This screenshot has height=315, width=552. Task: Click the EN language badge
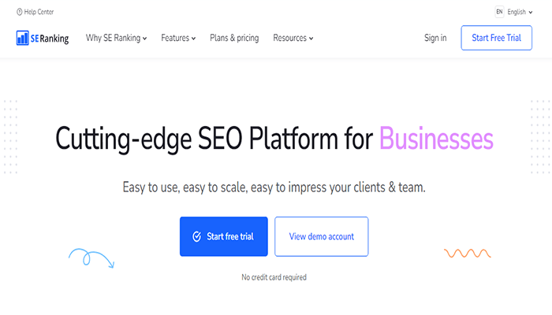(499, 12)
